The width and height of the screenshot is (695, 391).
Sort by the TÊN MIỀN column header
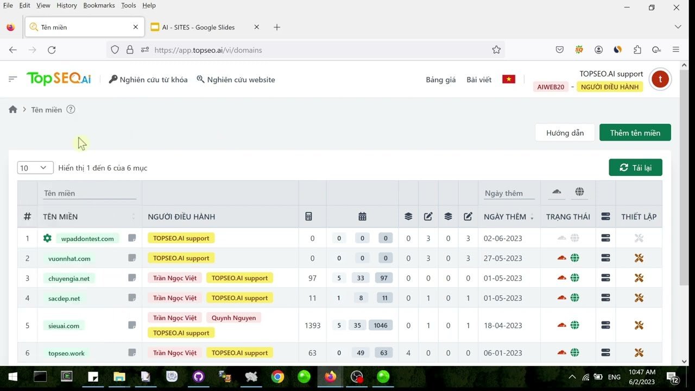[89, 217]
